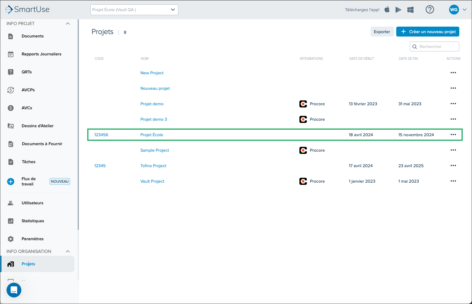472x304 pixels.
Task: Select Dessins d'Atelier in the sidebar
Action: (x=37, y=126)
